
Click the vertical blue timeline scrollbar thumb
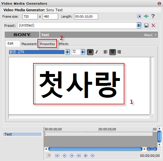tap(159, 136)
